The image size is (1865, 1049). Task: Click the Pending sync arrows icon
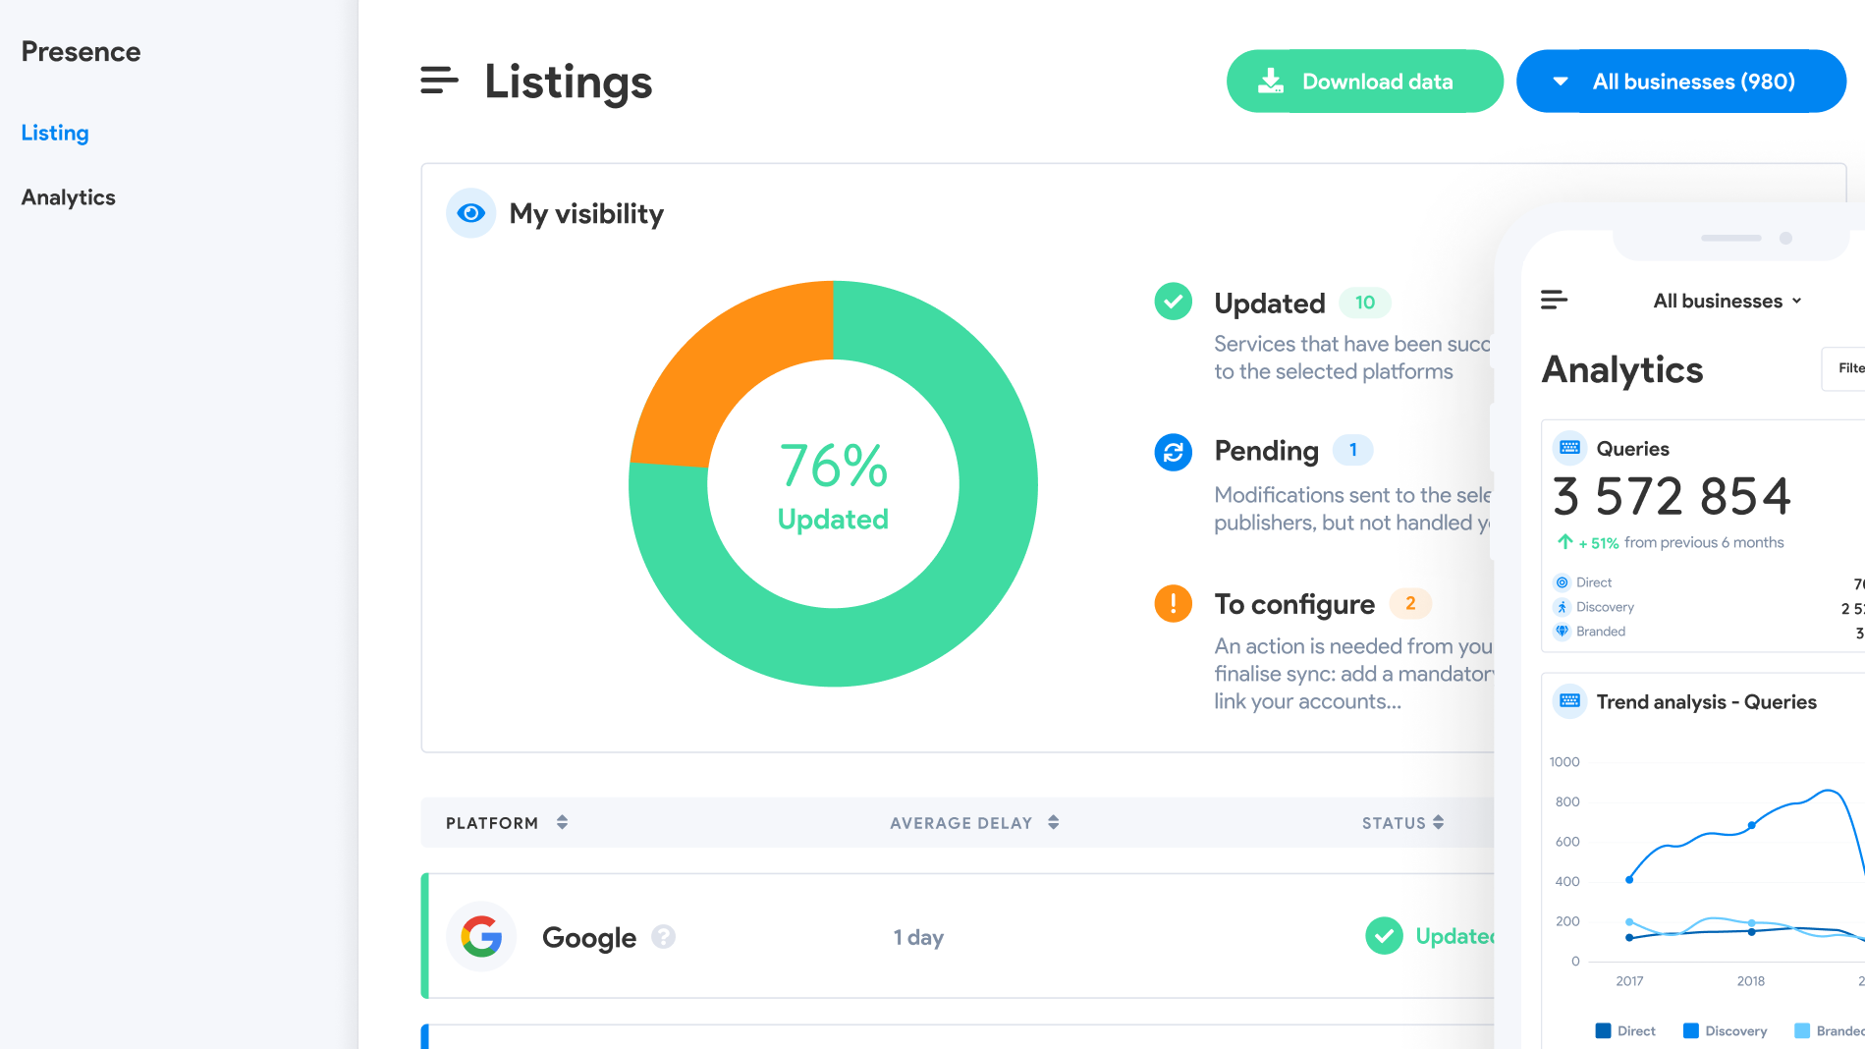(x=1173, y=452)
